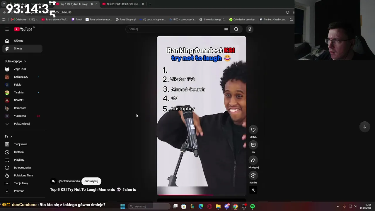Open OBS Studio from the taskbar

(x=244, y=206)
